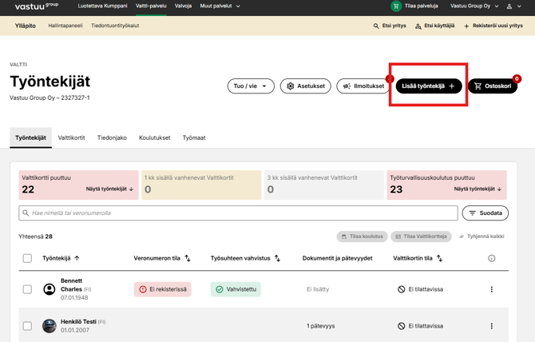Sort by Valttikortin tila column
The image size is (535, 342).
pos(440,258)
